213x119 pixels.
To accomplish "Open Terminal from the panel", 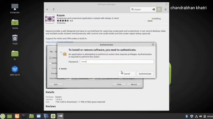I will coord(24,116).
